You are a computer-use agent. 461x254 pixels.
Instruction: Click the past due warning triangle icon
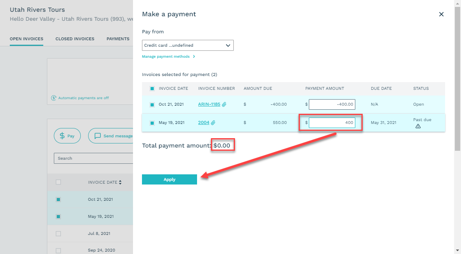[418, 126]
